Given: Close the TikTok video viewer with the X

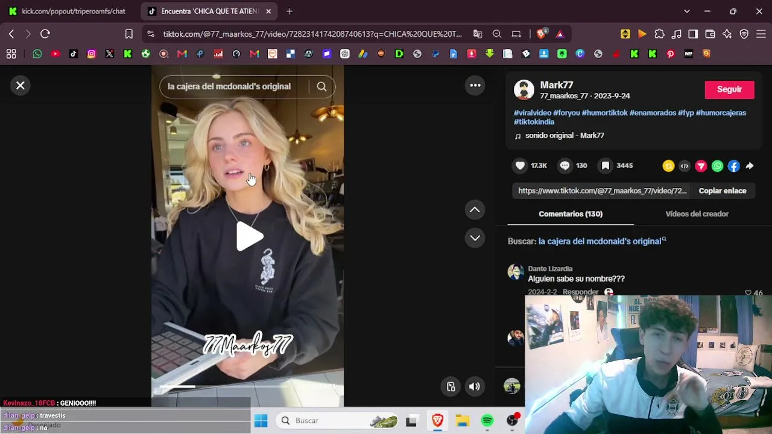Looking at the screenshot, I should tap(20, 86).
